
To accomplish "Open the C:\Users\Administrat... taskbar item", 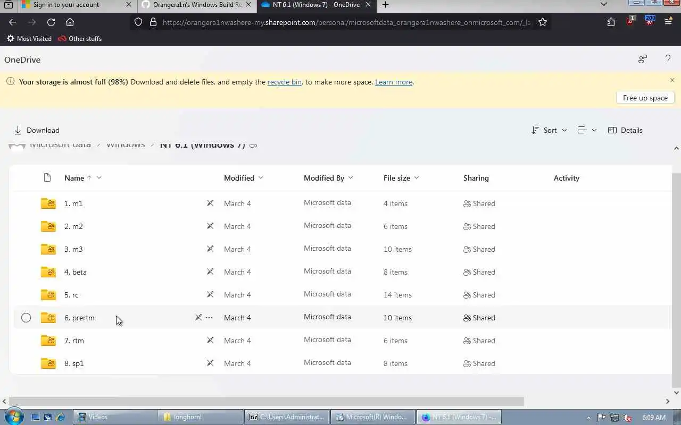I will [x=287, y=417].
